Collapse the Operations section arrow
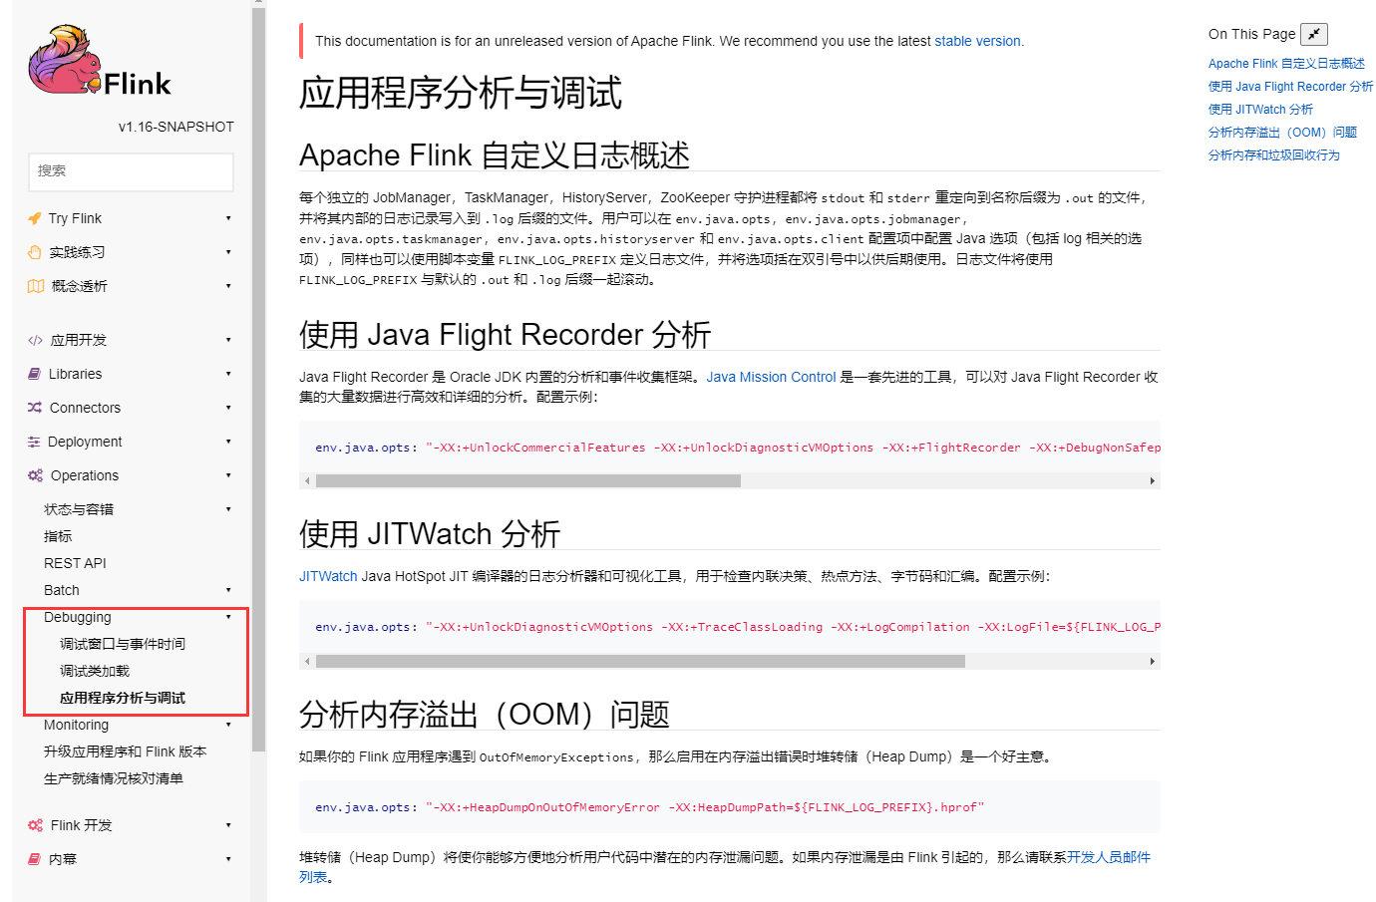 click(228, 475)
